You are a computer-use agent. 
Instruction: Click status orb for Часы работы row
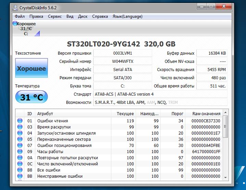coord(20,151)
